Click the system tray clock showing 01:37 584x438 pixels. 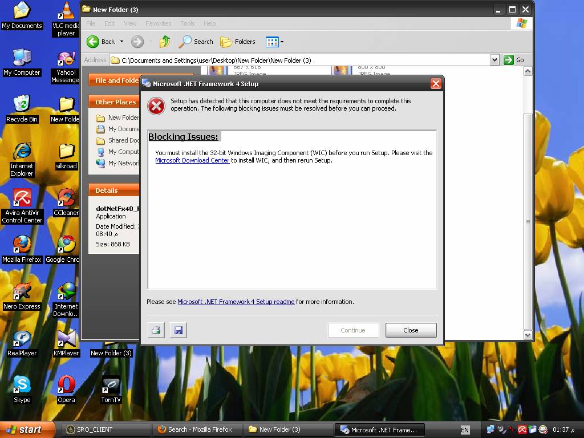(x=563, y=430)
